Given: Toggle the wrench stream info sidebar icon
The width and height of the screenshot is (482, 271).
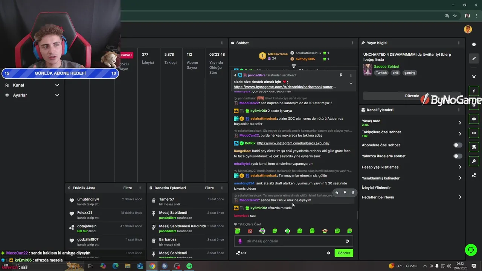Looking at the screenshot, I should 474,161.
